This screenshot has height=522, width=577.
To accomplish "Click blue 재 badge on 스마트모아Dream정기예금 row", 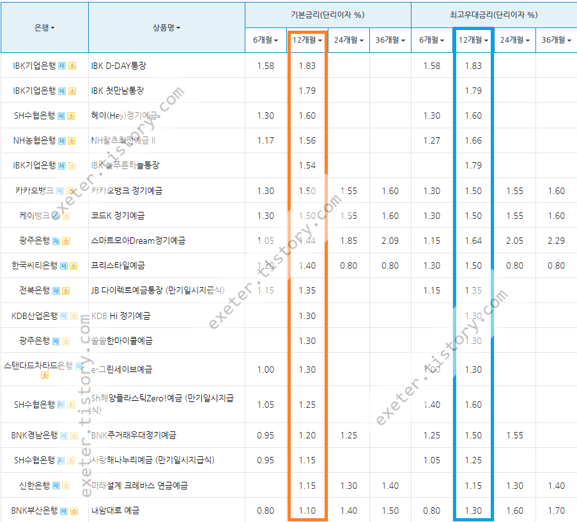I will pyautogui.click(x=56, y=241).
